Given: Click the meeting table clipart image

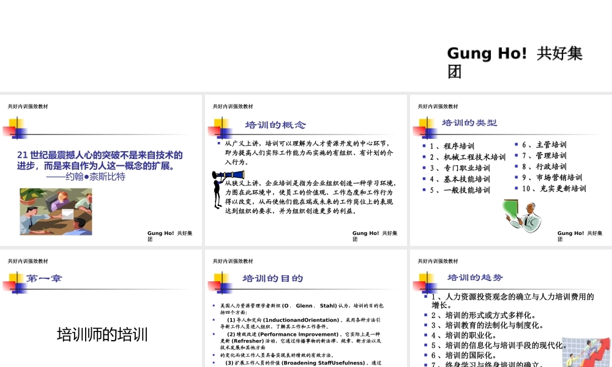Looking at the screenshot, I should (x=56, y=212).
